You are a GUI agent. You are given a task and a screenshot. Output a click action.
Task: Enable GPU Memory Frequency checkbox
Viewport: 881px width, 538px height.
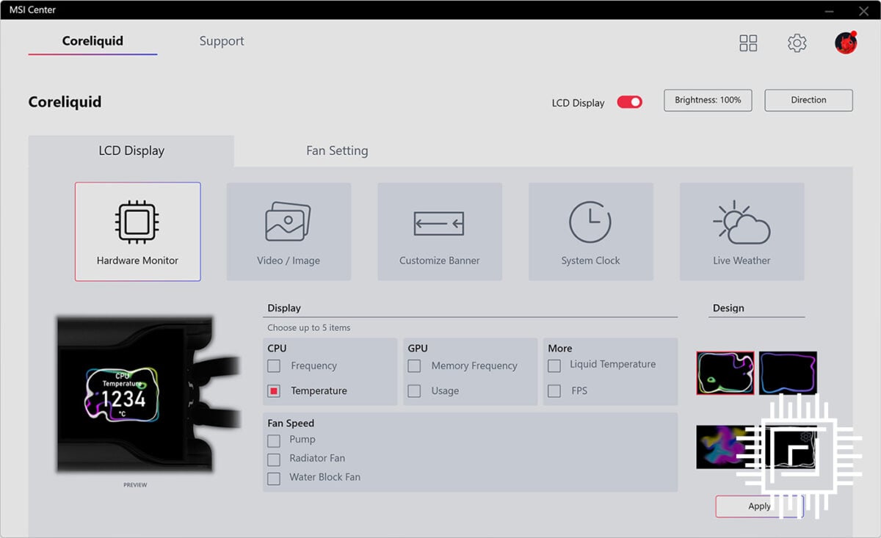tap(414, 366)
